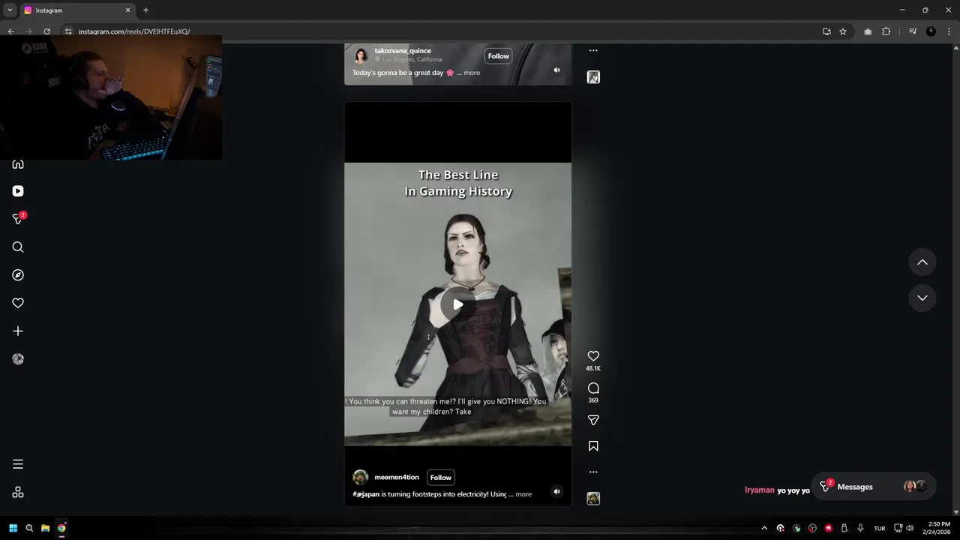
Task: Open a new browser tab
Action: [x=145, y=10]
